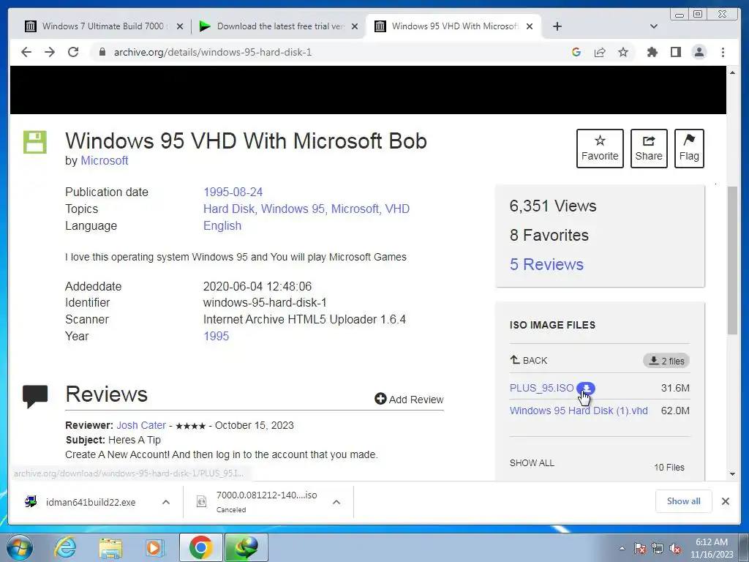
Task: Open the 1995 year link
Action: click(216, 336)
